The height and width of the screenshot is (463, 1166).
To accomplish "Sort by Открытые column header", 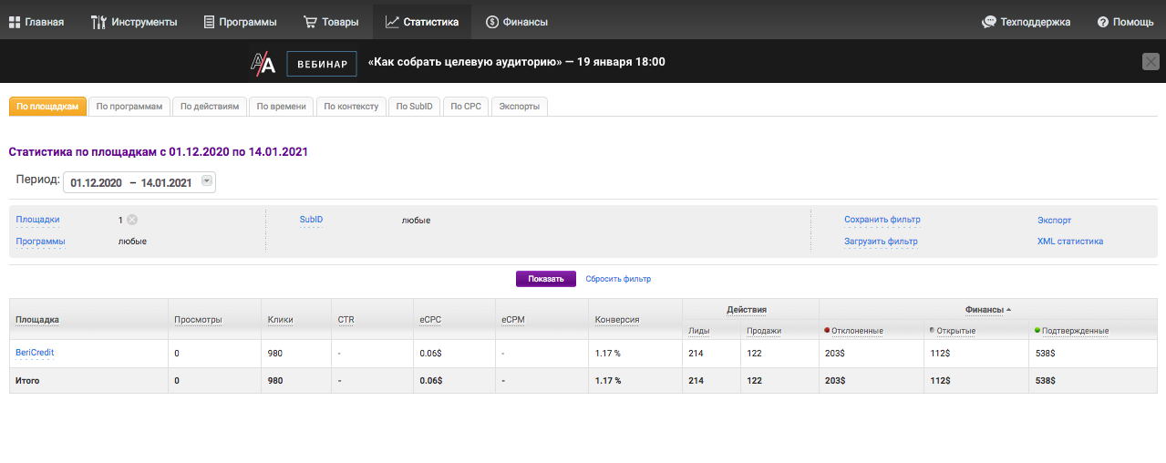I will pyautogui.click(x=956, y=330).
